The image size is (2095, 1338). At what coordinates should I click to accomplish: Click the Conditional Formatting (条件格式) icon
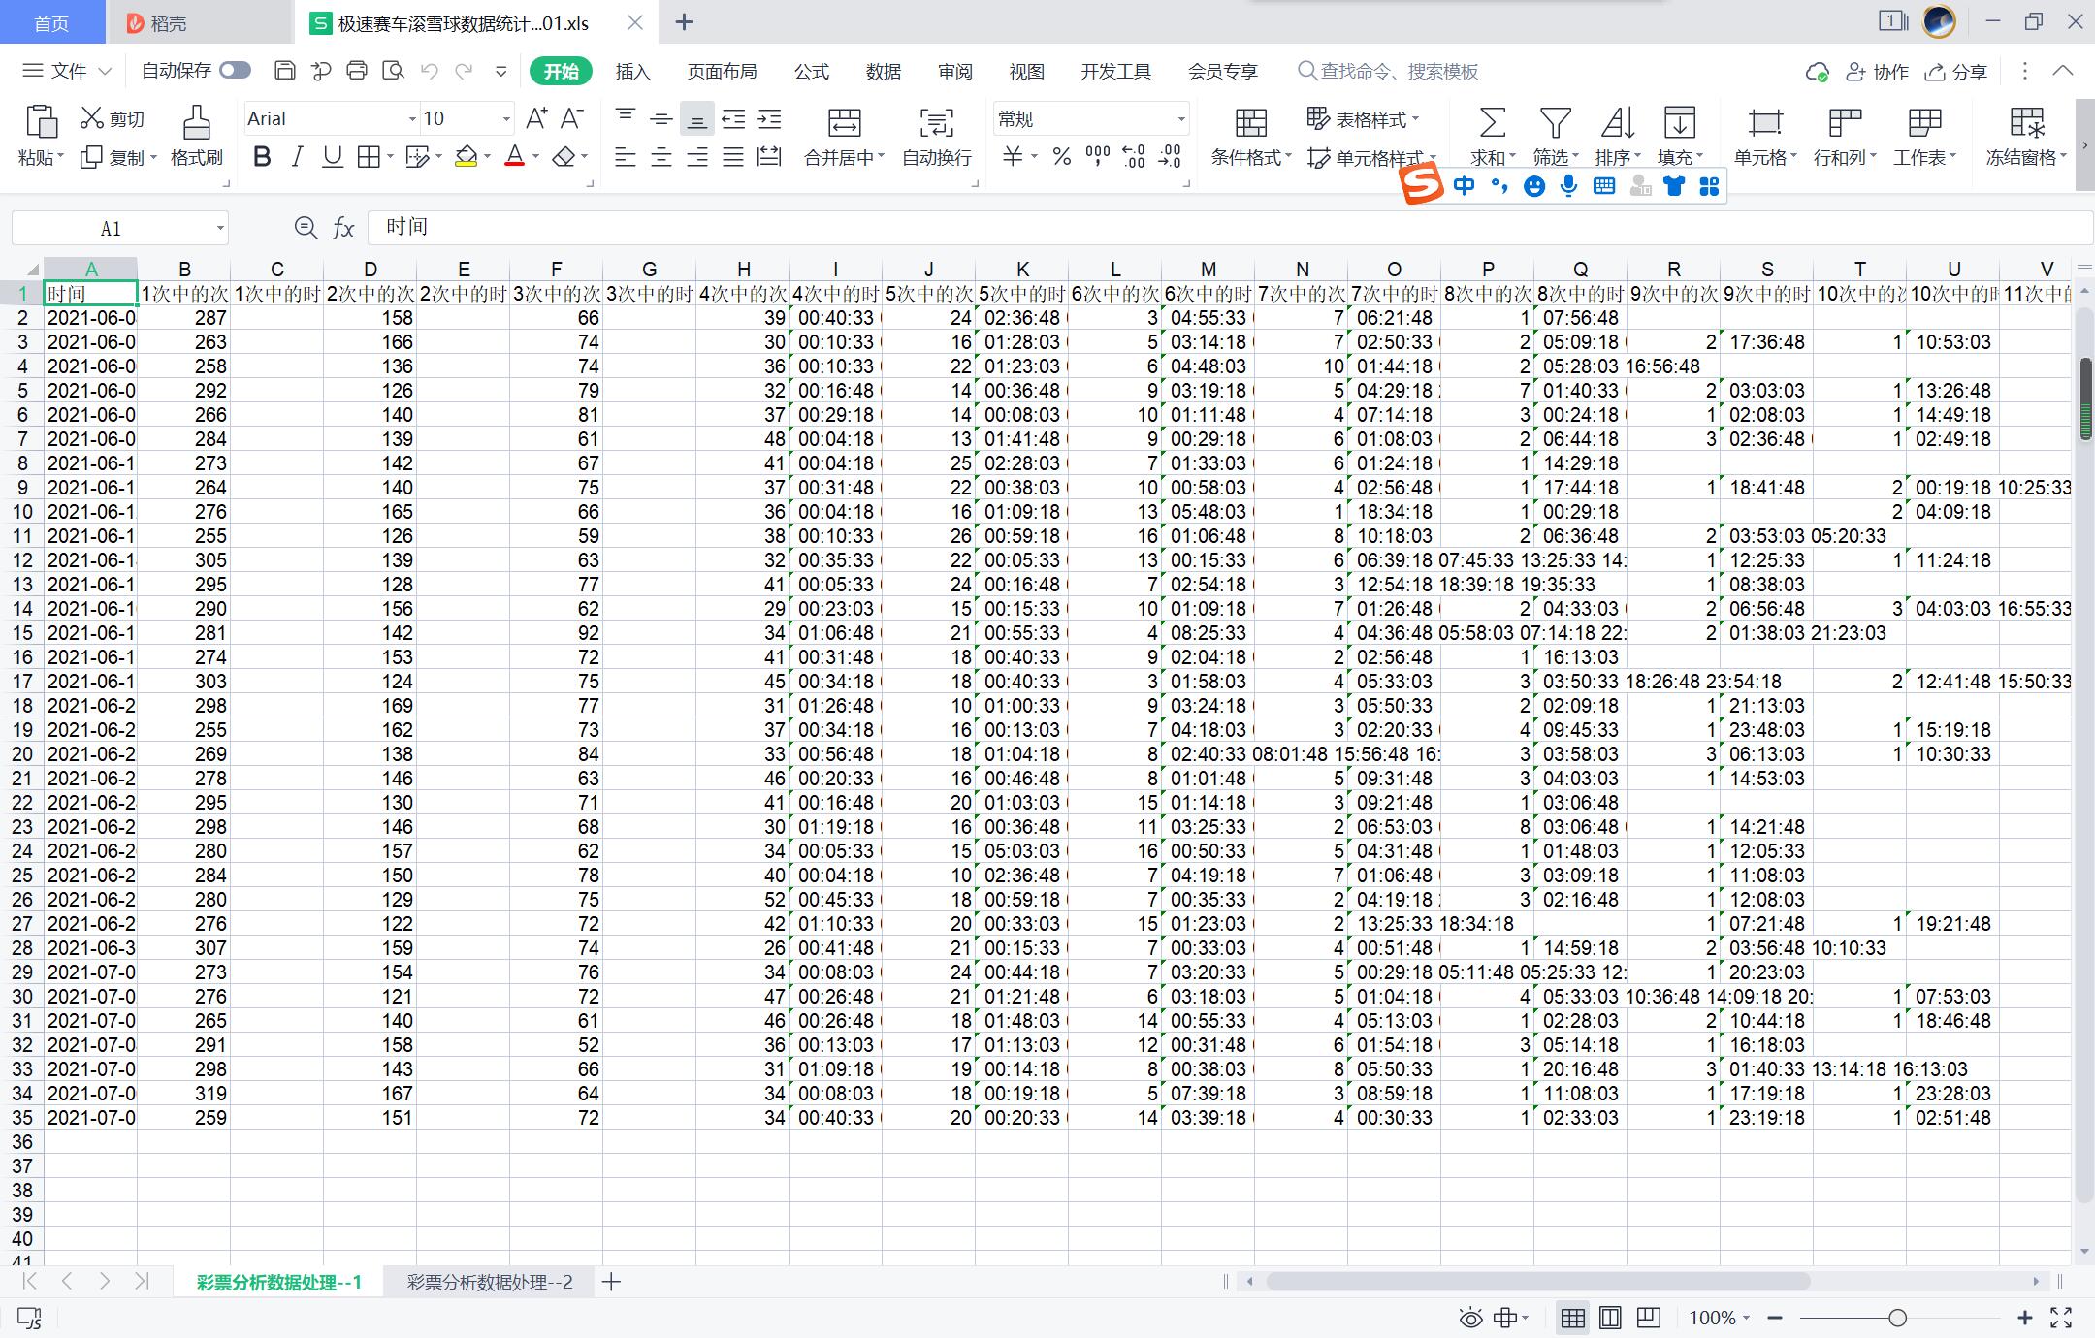click(x=1250, y=123)
